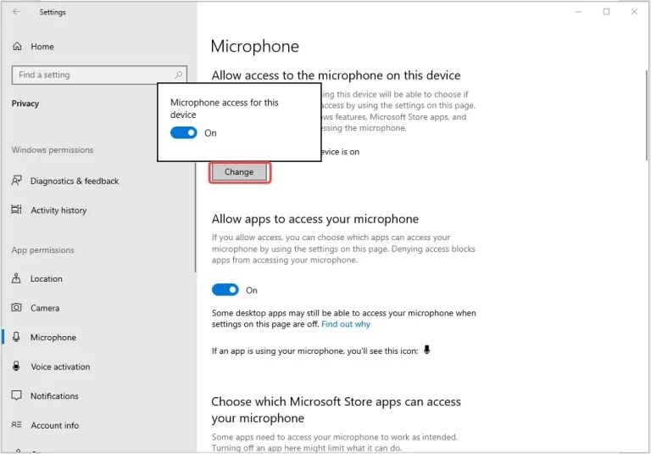Click the search magnifier icon

click(178, 75)
